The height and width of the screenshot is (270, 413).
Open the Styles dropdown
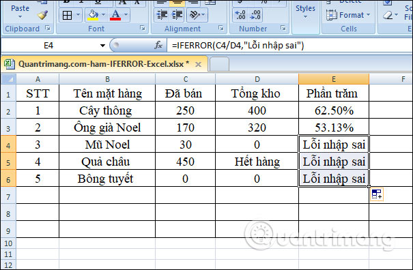click(x=305, y=12)
